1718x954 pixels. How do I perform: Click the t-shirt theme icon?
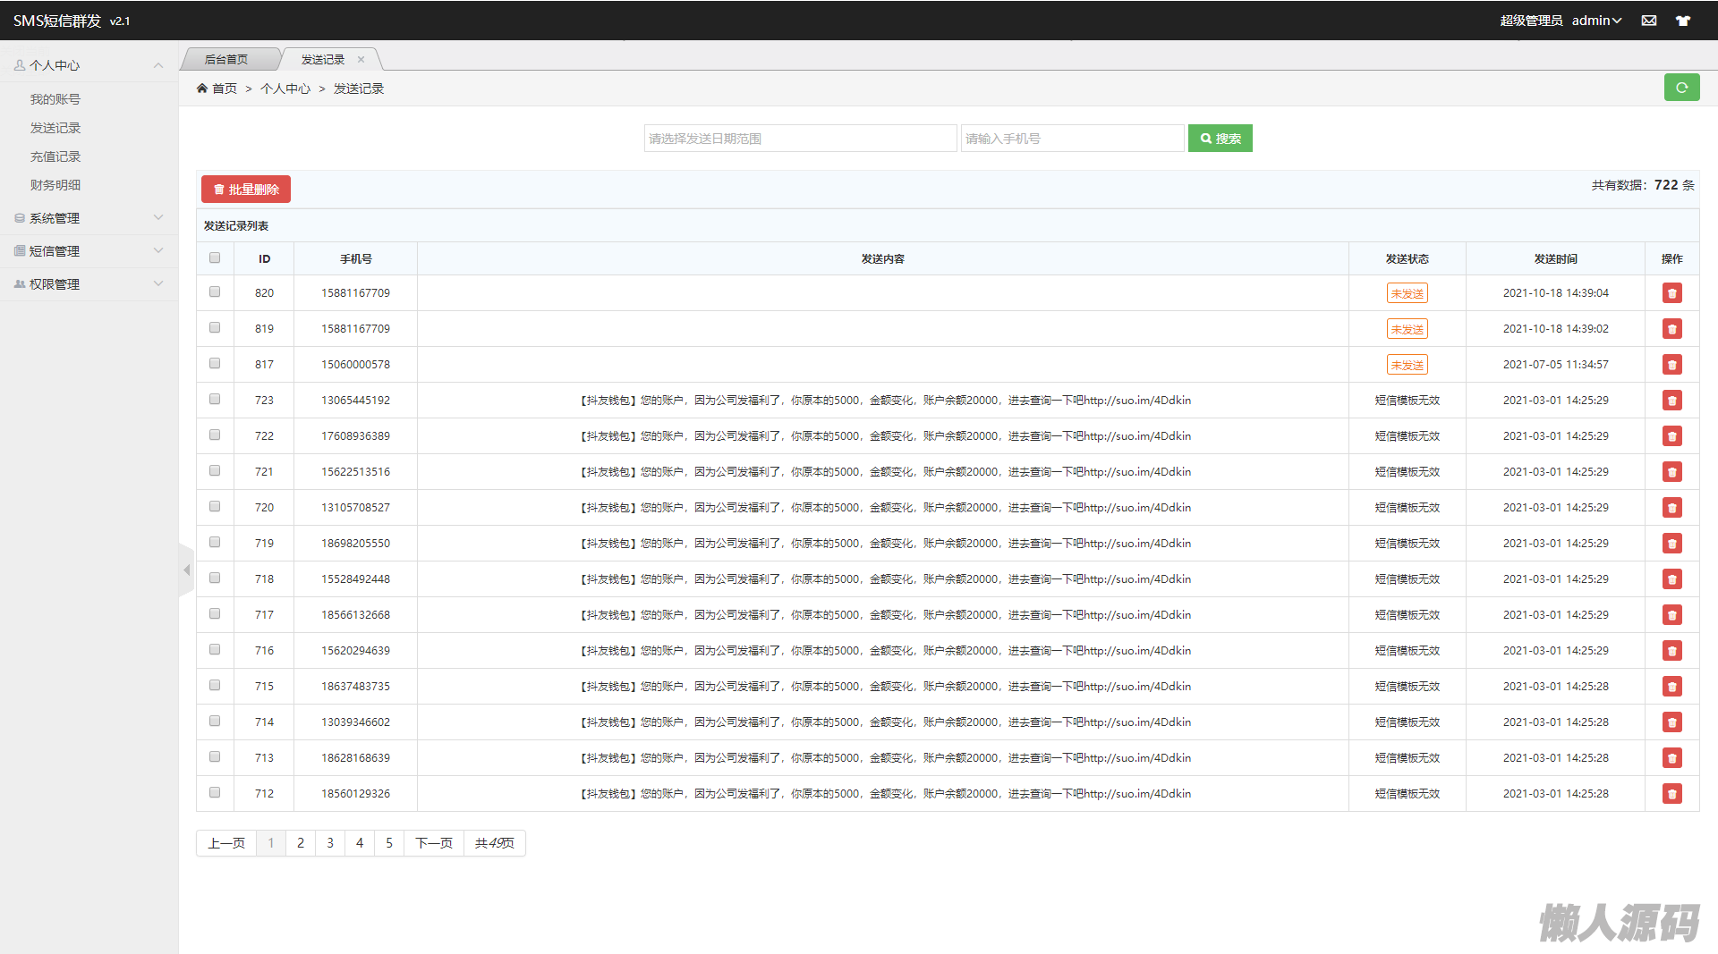pos(1683,21)
